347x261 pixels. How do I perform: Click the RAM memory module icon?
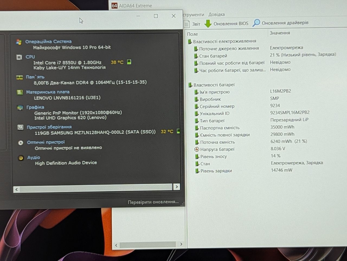[x=20, y=77]
